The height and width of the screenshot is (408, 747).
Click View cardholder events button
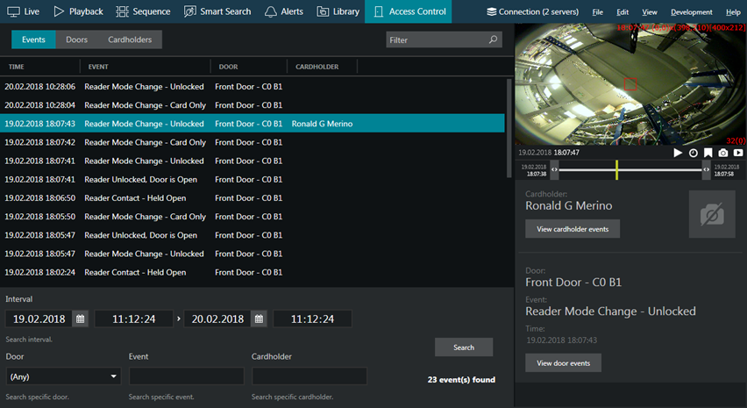coord(573,229)
